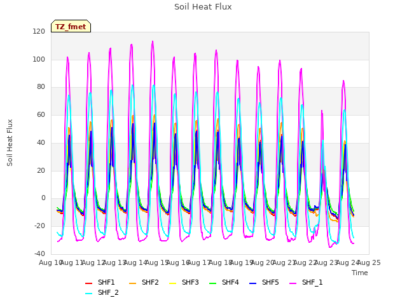This screenshot has height=305, width=407.
Task: Click the red SHF1 legend swatch
Action: [x=89, y=283]
